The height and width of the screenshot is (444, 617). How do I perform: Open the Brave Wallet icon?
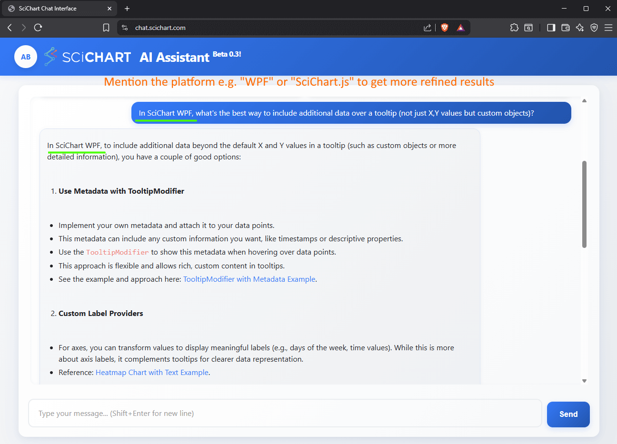click(x=566, y=28)
